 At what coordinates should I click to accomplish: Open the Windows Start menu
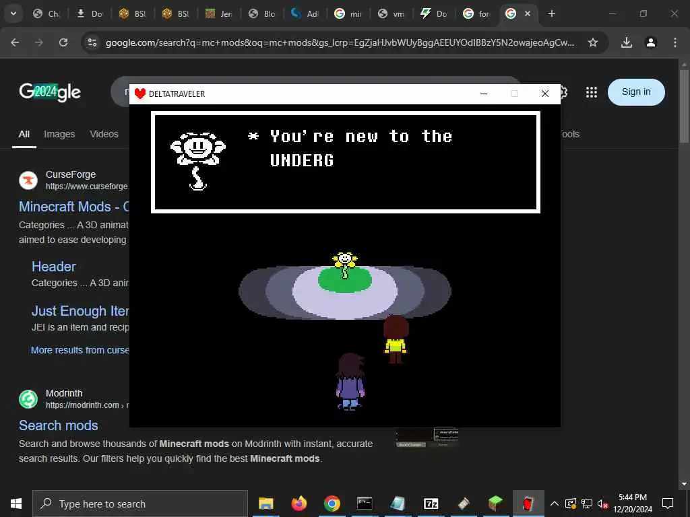[x=16, y=504]
